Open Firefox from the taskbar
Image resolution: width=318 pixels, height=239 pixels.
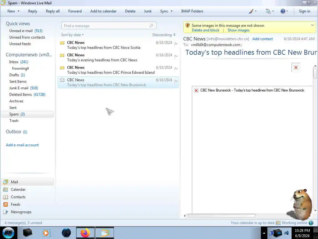(x=85, y=233)
